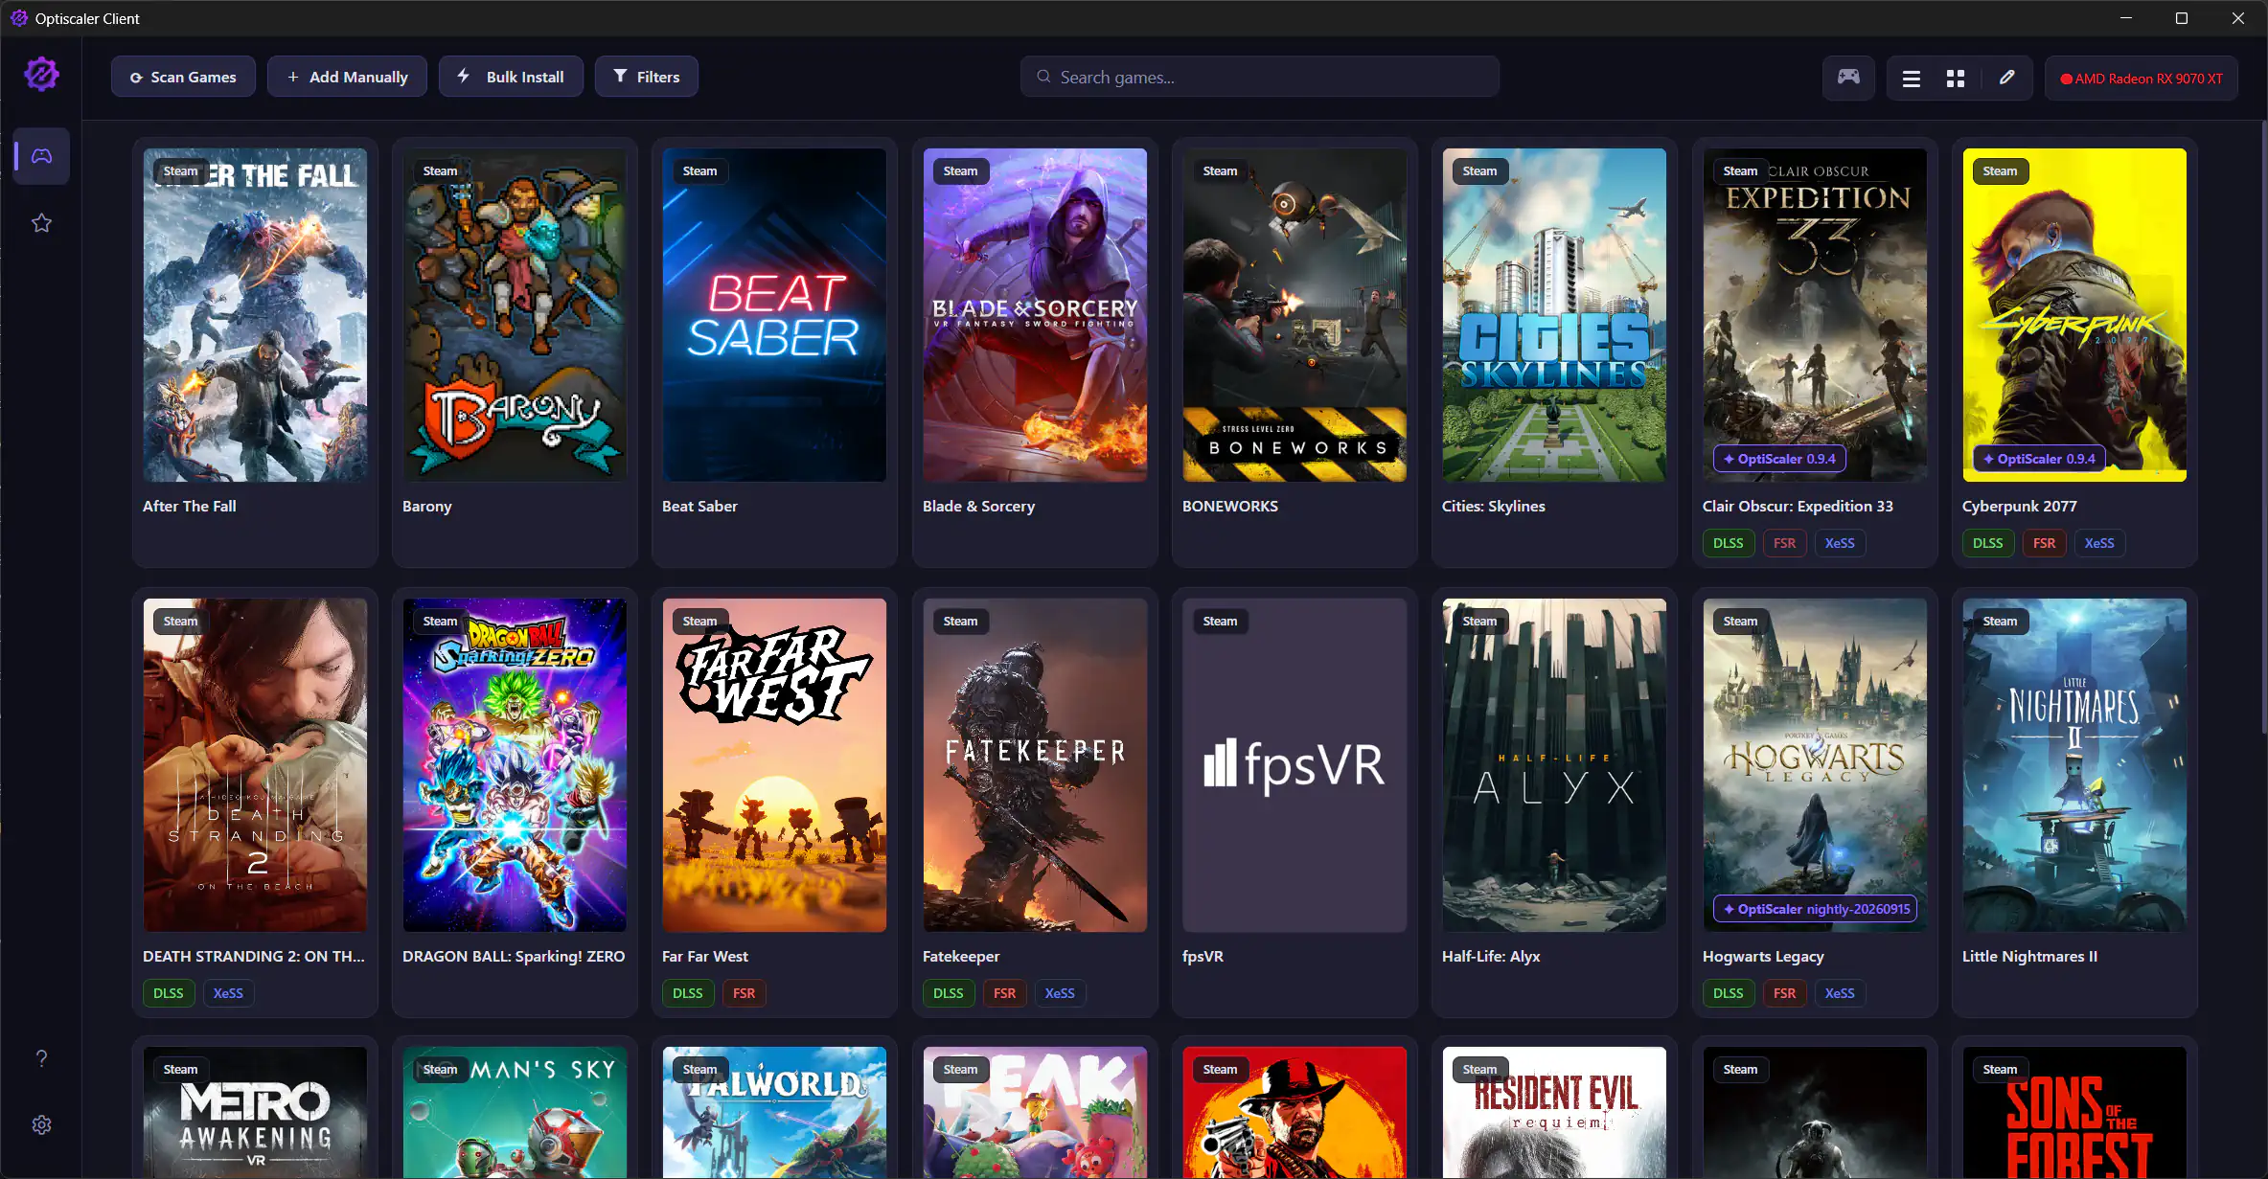Switch to list view
The image size is (2268, 1179).
(x=1912, y=79)
